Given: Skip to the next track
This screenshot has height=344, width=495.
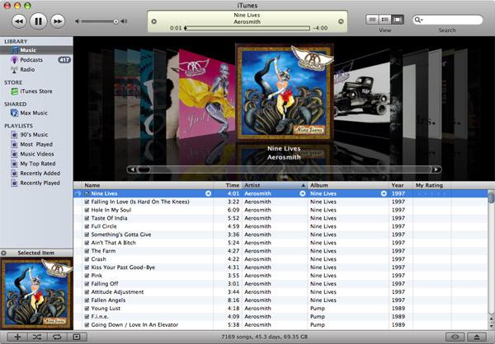Looking at the screenshot, I should click(58, 21).
